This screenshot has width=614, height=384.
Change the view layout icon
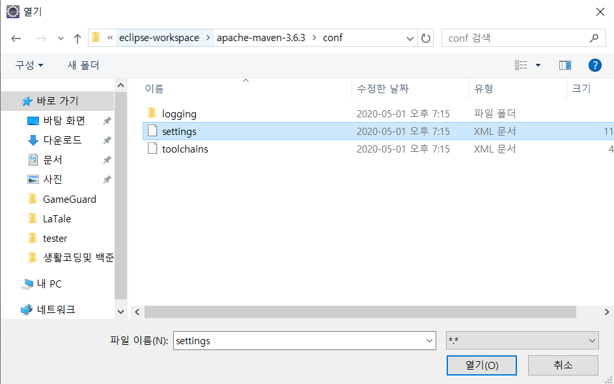pos(521,65)
